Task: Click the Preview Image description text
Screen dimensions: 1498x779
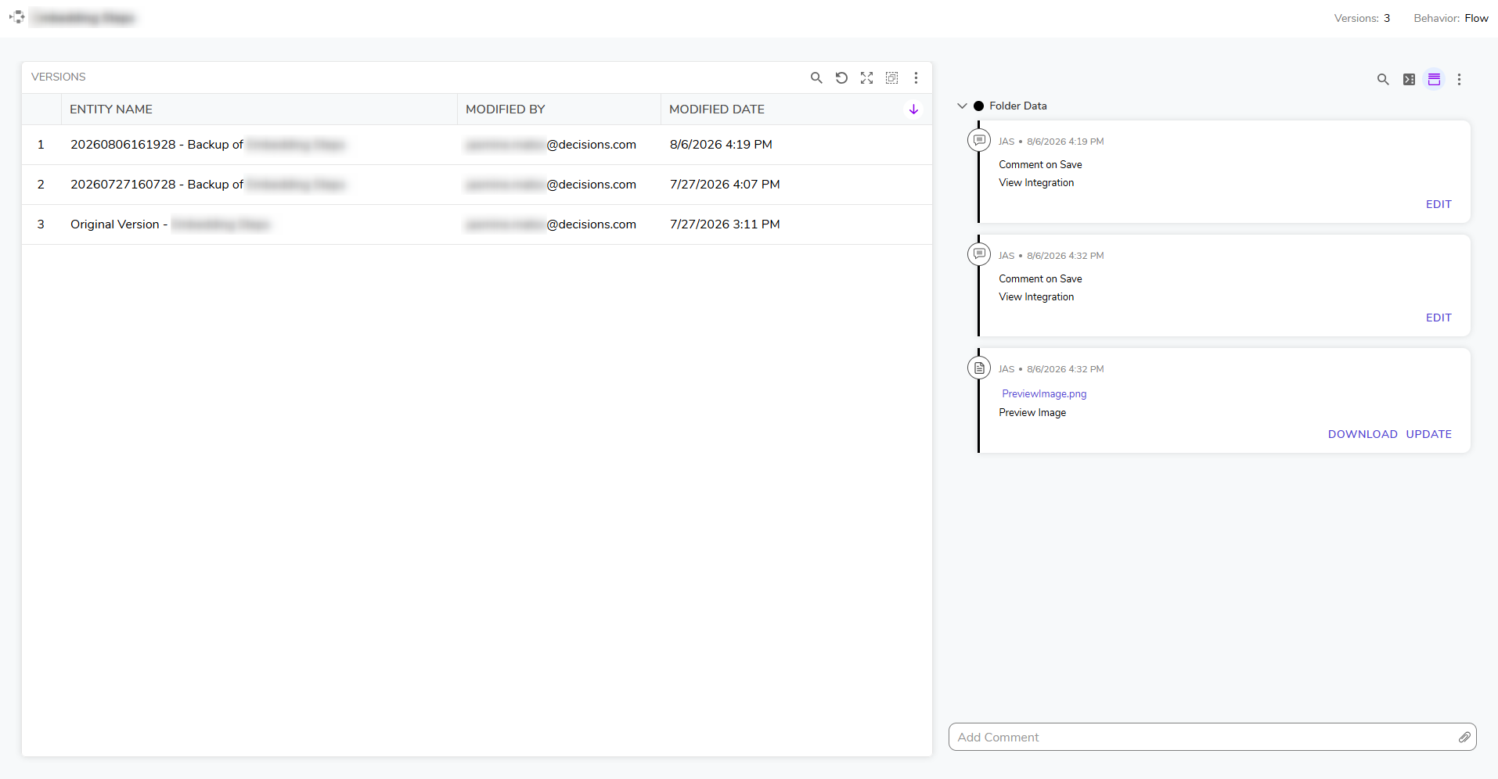Action: tap(1032, 412)
